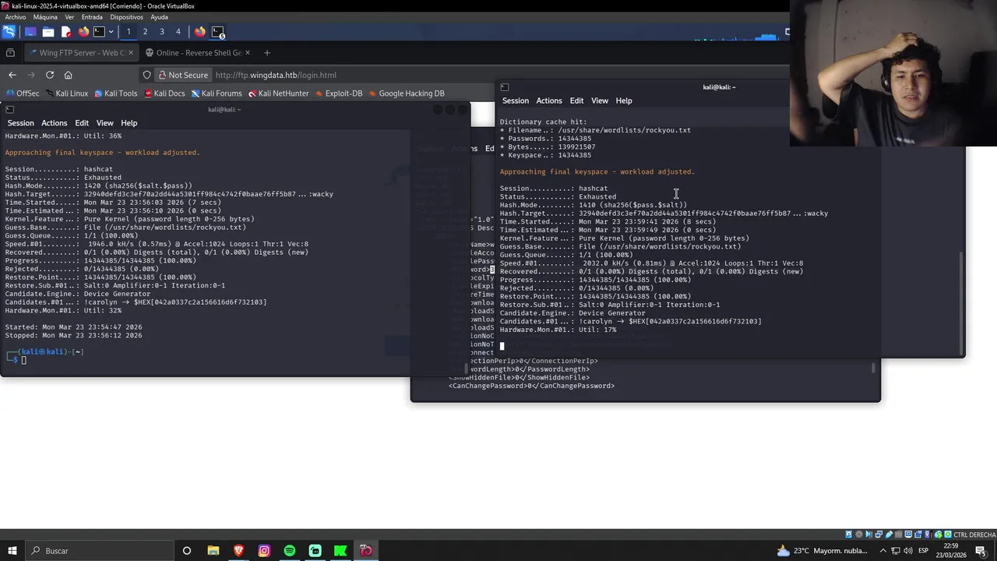Open Instagram from Windows taskbar
Image resolution: width=997 pixels, height=561 pixels.
pos(264,551)
